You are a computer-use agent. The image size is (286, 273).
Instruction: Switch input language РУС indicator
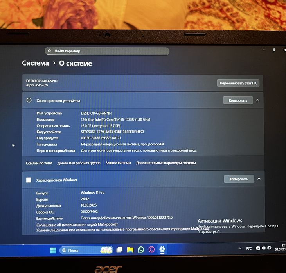(x=249, y=248)
